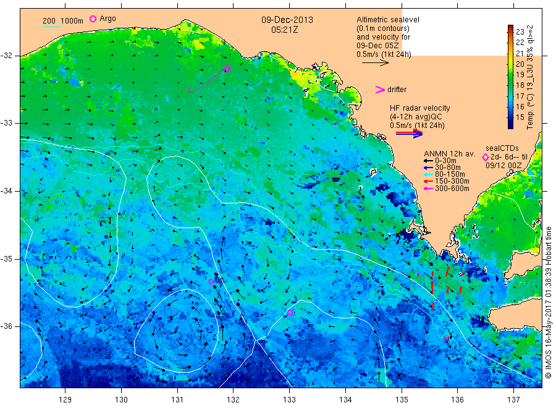The image size is (556, 408).
Task: Click the 'drifter' legend label
Action: click(397, 90)
